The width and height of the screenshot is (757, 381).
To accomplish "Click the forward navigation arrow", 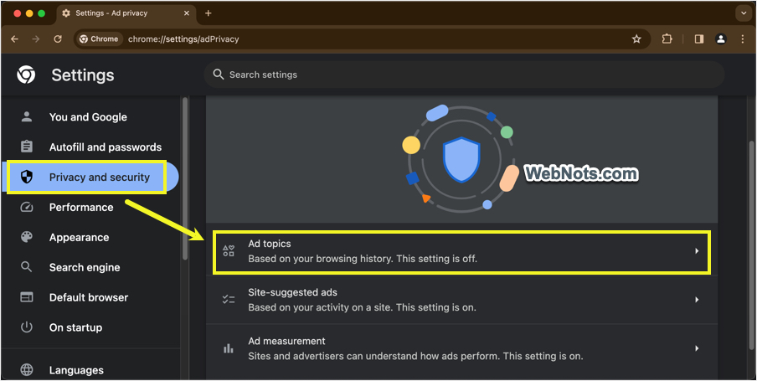I will [36, 39].
